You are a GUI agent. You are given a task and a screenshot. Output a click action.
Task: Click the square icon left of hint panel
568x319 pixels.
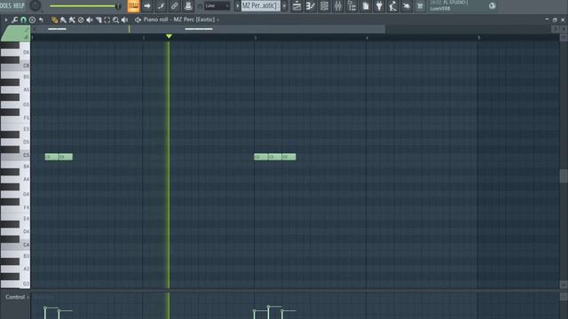(420, 6)
